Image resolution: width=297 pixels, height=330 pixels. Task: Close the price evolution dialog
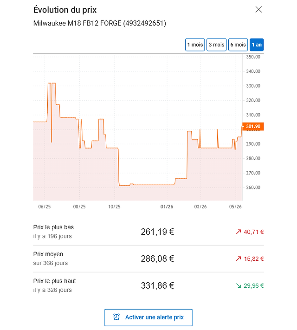click(x=258, y=9)
